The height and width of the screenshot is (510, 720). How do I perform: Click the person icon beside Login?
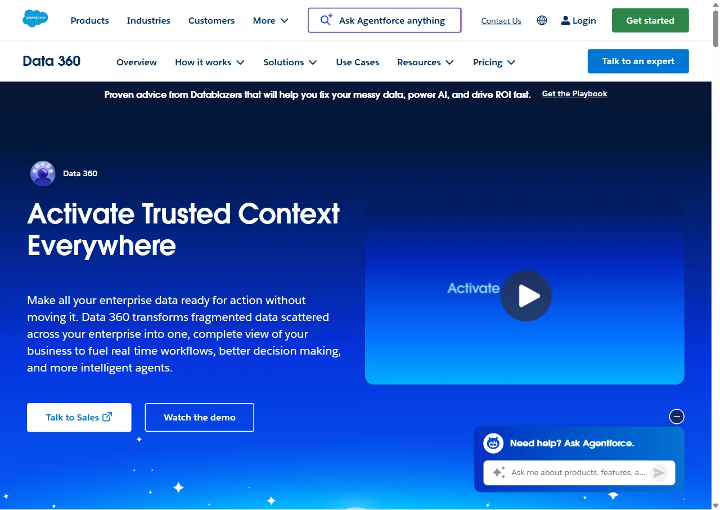pos(565,20)
